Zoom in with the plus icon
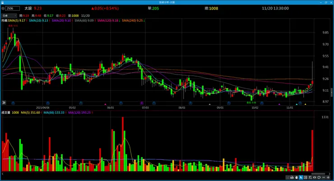The image size is (334, 181). 328,177
